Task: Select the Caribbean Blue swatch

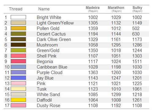Action: coord(18,67)
